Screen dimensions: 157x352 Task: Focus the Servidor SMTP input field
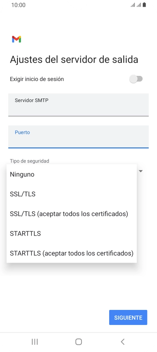tap(78, 105)
